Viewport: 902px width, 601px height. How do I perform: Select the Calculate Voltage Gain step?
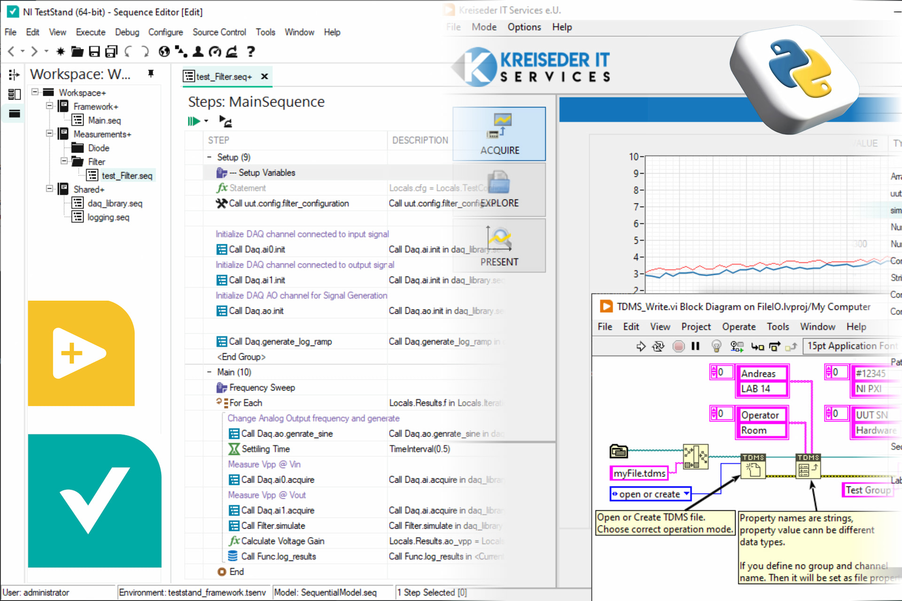tap(282, 540)
